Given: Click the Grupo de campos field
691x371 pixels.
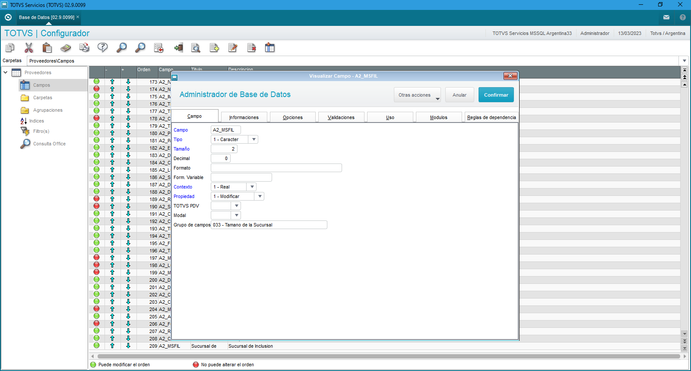Looking at the screenshot, I should 269,225.
